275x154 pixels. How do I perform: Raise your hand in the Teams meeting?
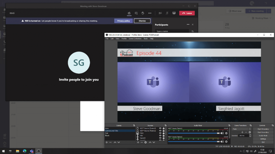pos(143,13)
